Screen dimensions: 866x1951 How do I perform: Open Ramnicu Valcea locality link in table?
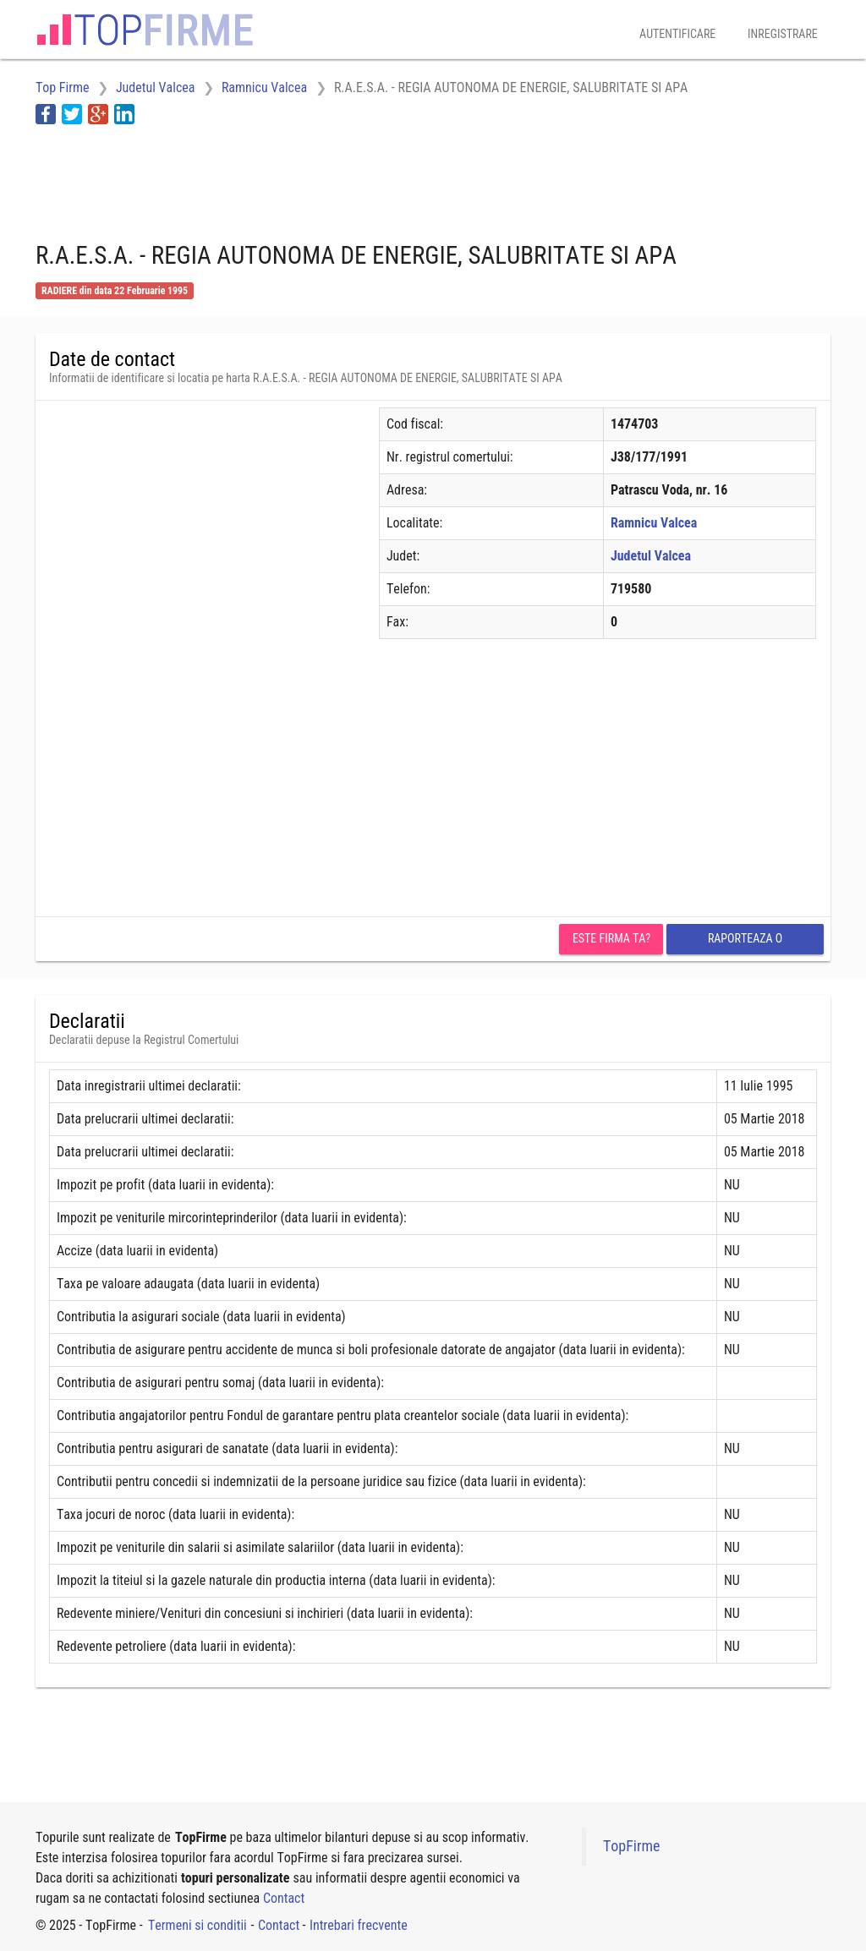[x=654, y=523]
